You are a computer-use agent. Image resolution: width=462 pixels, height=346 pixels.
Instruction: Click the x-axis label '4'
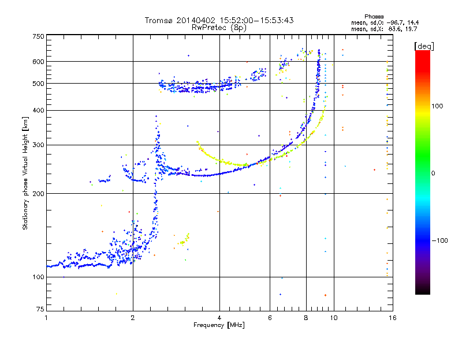[x=219, y=318]
